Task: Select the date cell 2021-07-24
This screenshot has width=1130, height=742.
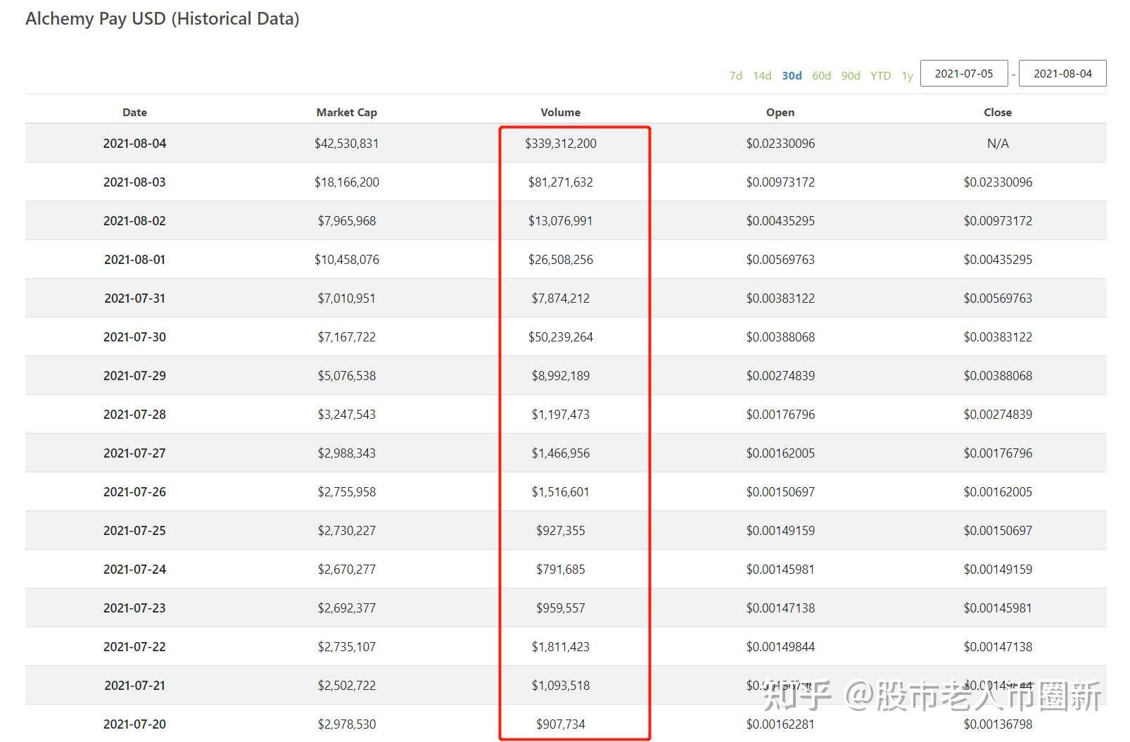Action: (x=134, y=570)
